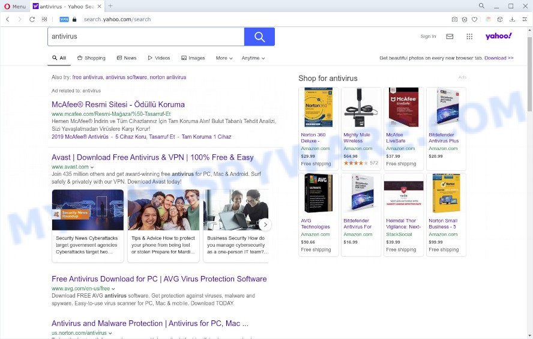Open Business Security card thumbnail
Image resolution: width=533 pixels, height=339 pixels.
point(235,209)
